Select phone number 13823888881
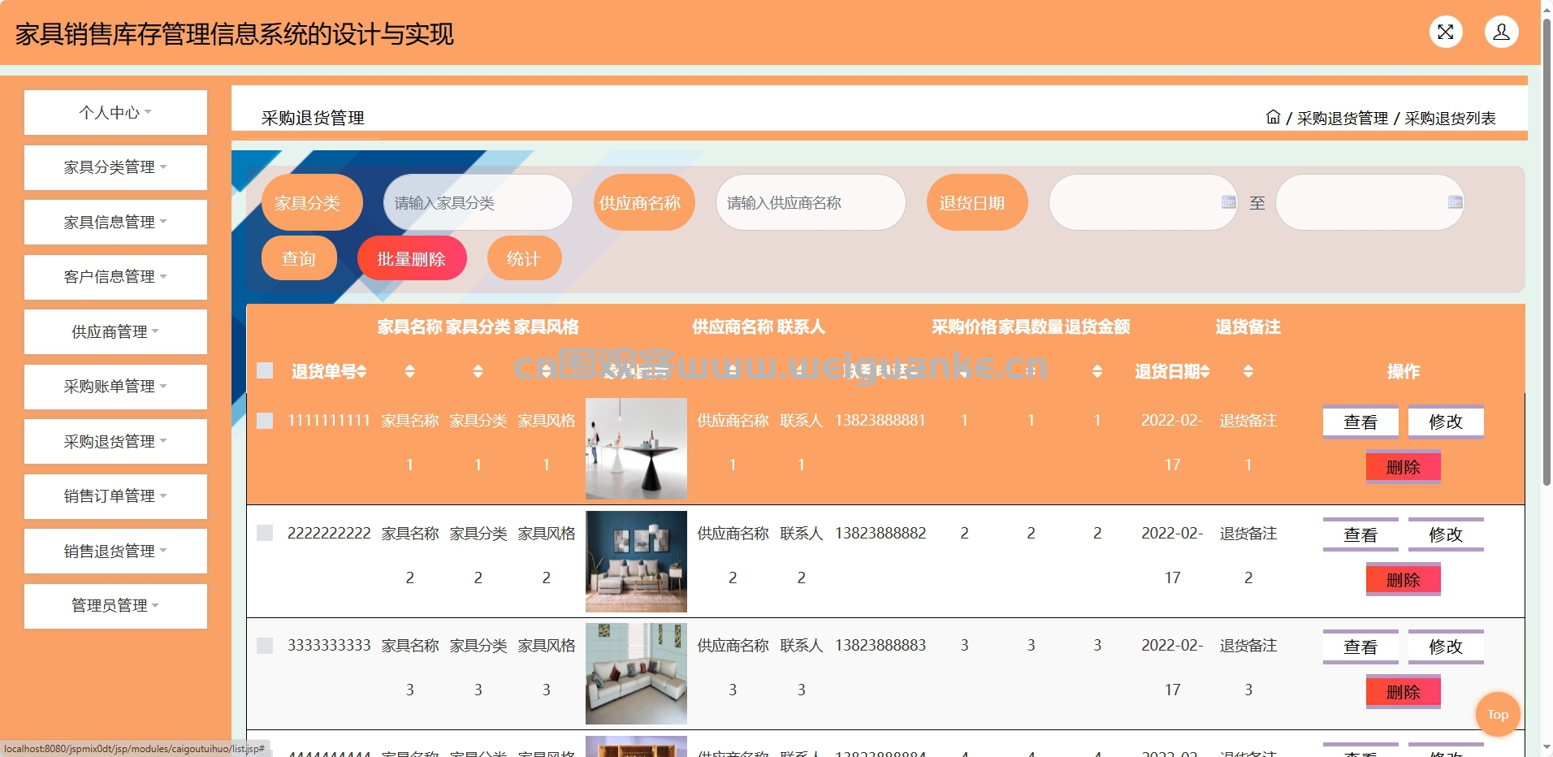Image resolution: width=1553 pixels, height=757 pixels. (880, 420)
